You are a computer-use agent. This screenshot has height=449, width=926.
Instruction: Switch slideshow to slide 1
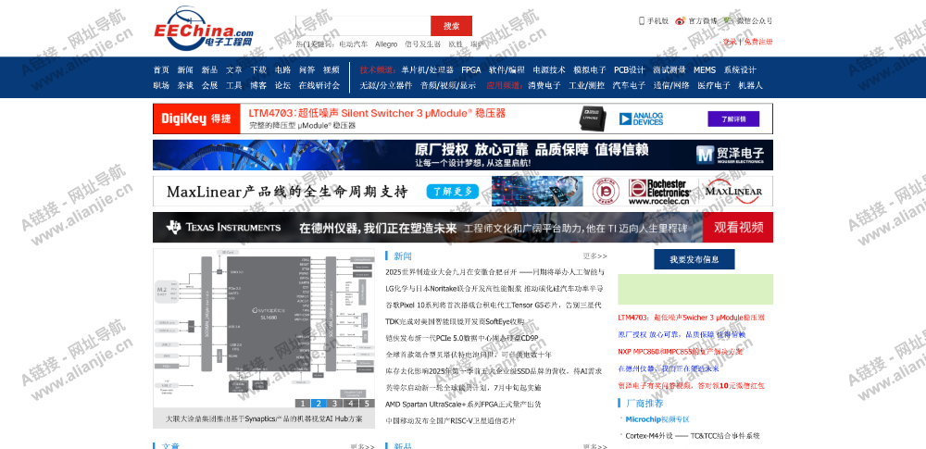(x=303, y=404)
